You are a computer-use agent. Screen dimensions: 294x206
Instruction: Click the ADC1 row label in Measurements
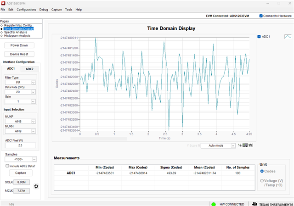(71, 173)
